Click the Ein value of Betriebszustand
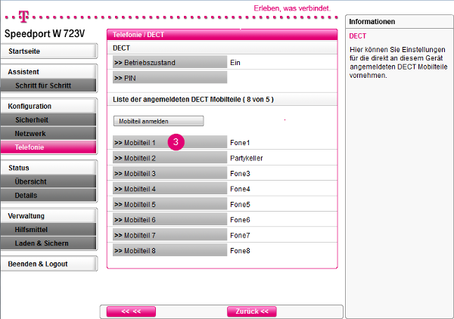Screen dimensions: 454x319 coord(235,63)
